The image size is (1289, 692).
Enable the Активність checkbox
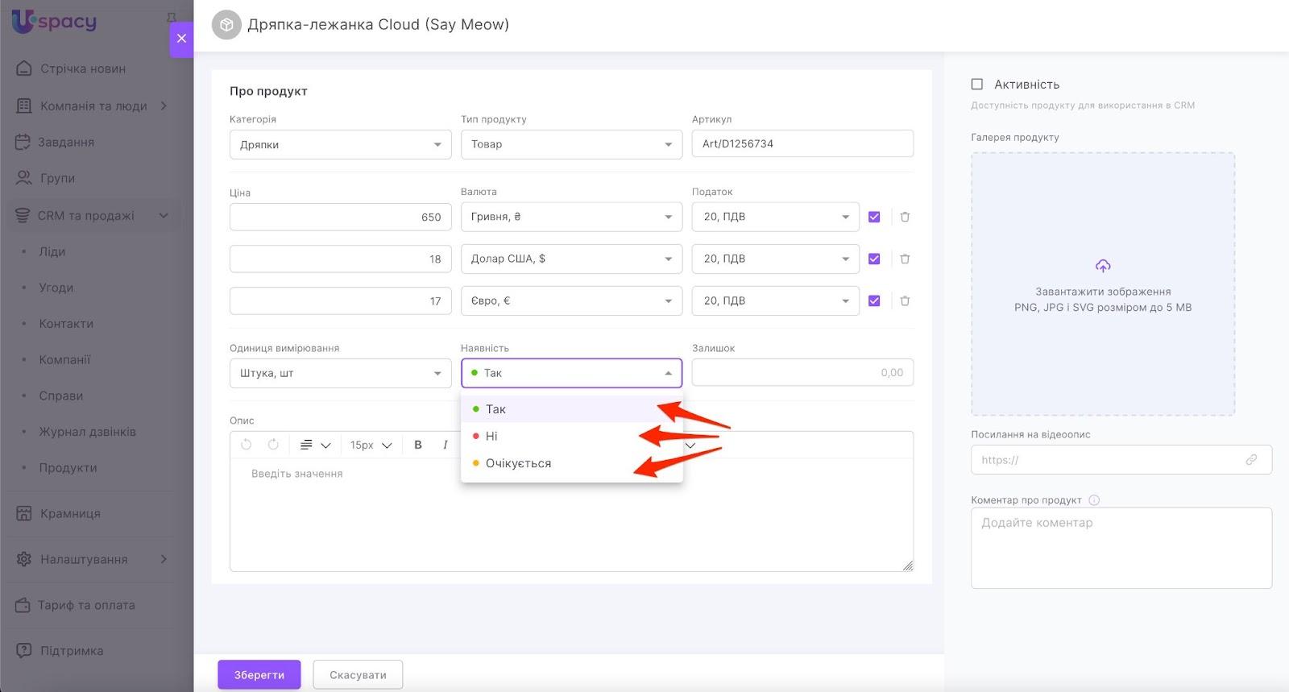click(977, 84)
